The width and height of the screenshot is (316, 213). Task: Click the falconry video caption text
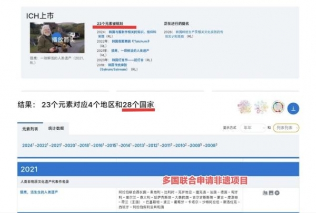pos(57,60)
